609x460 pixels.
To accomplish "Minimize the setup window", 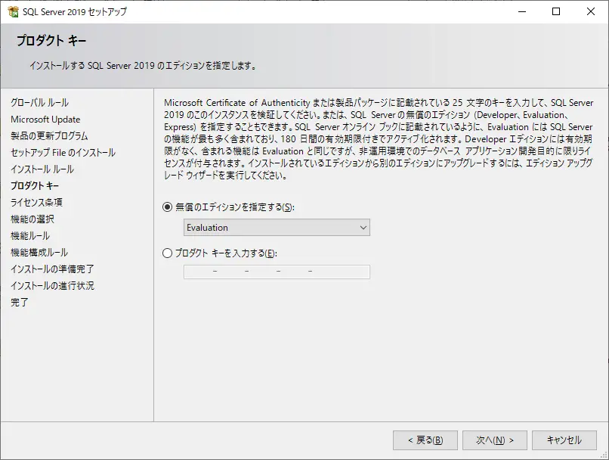I will (x=522, y=11).
